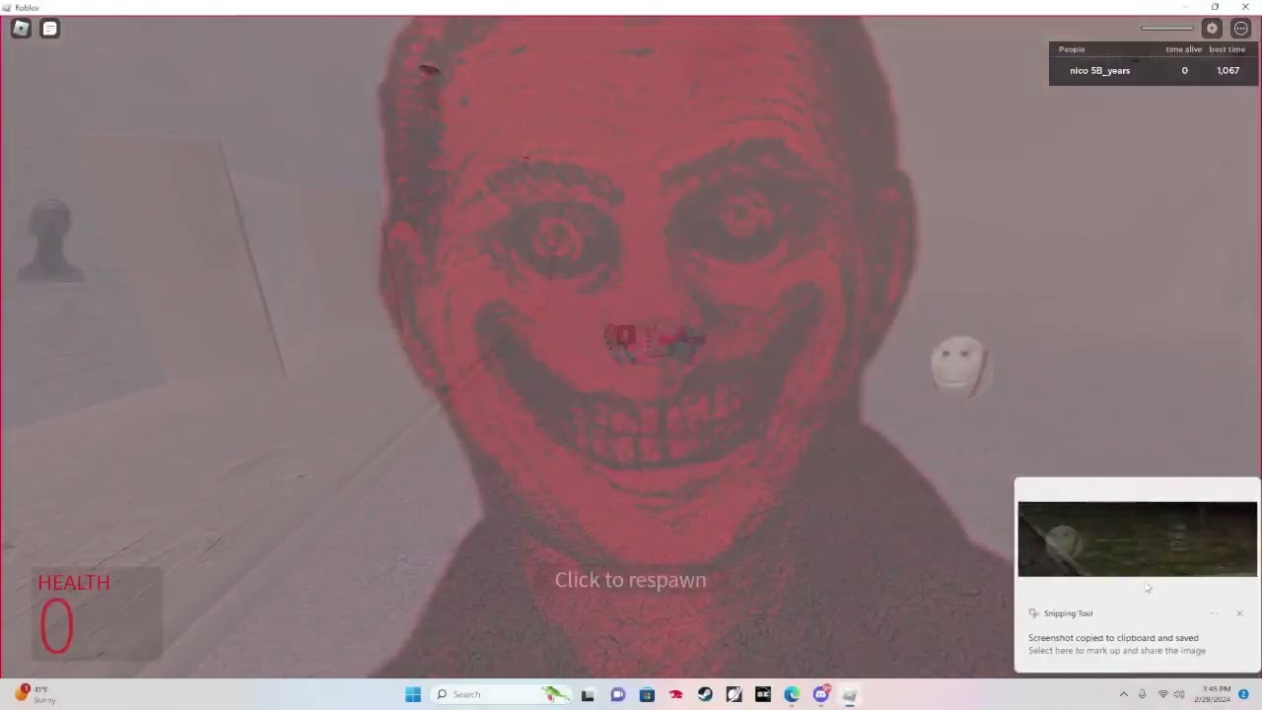Click the 'time alive' column header
This screenshot has width=1262, height=710.
click(x=1184, y=49)
